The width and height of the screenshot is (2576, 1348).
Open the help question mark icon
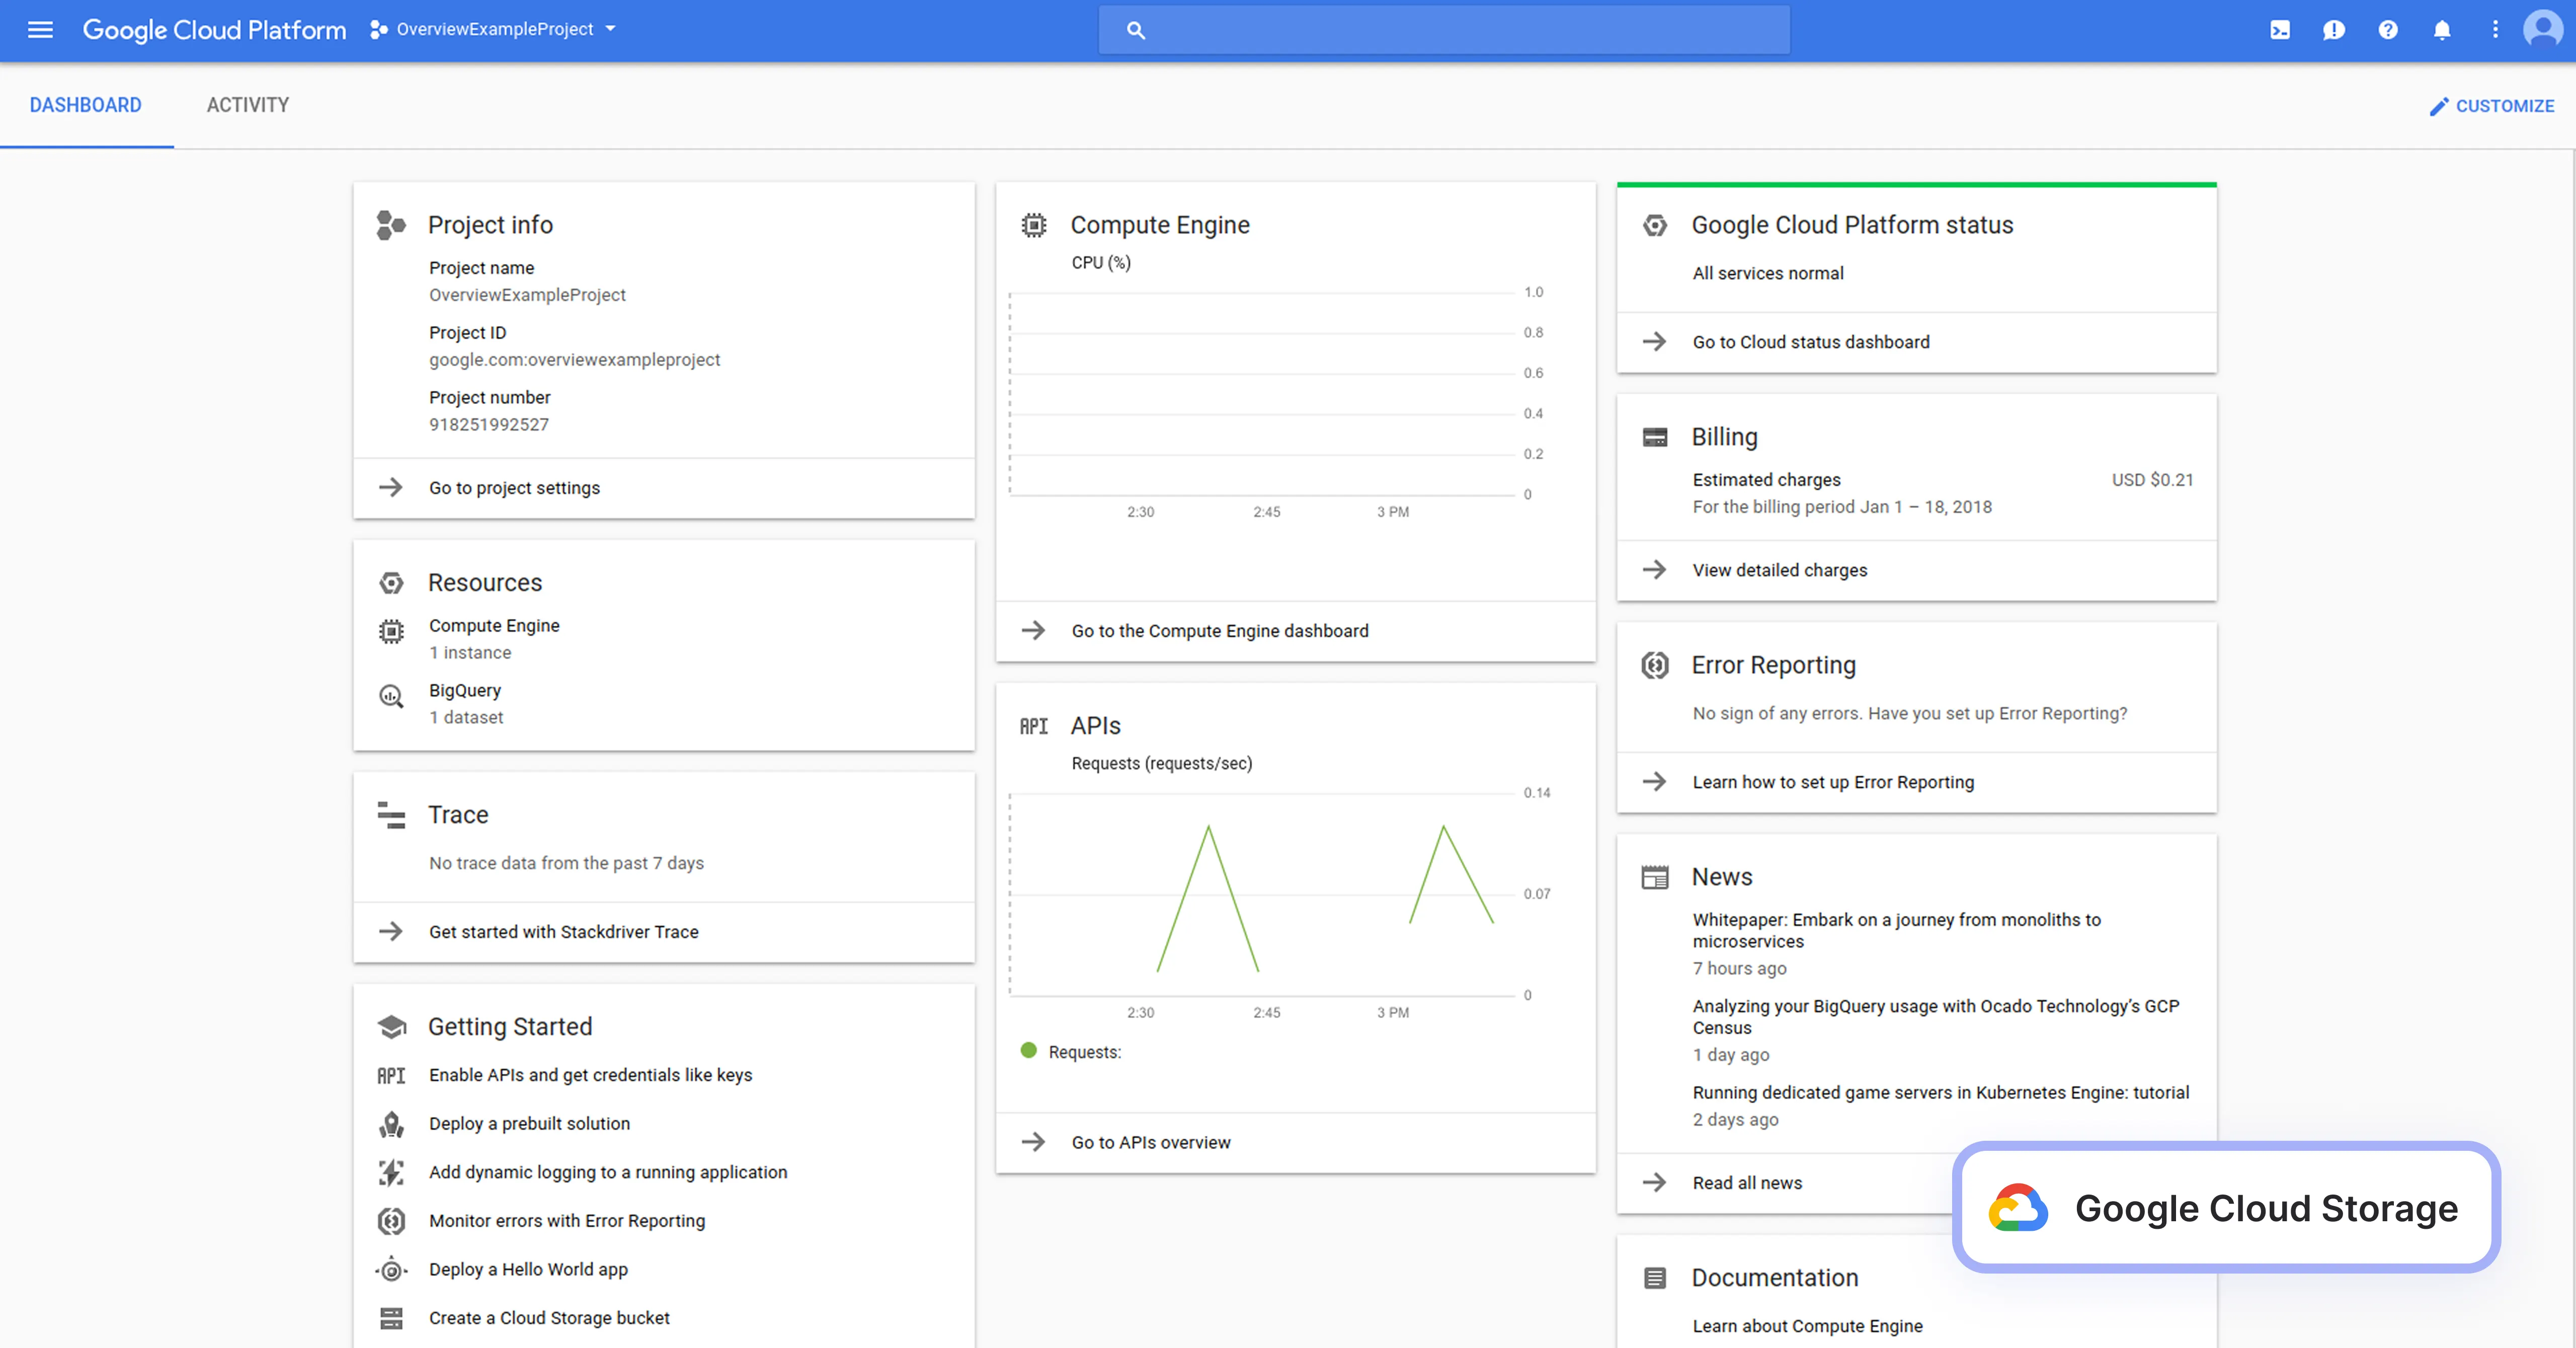tap(2388, 30)
